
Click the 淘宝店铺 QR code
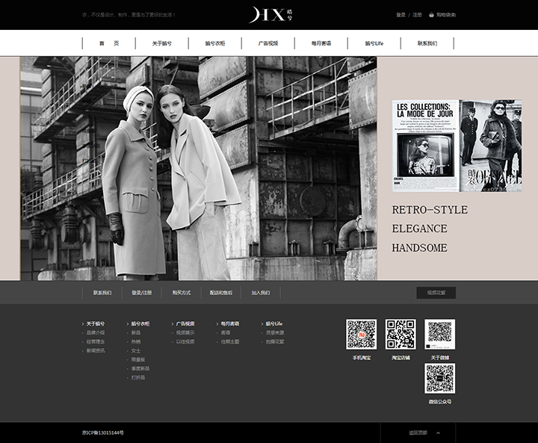(401, 335)
